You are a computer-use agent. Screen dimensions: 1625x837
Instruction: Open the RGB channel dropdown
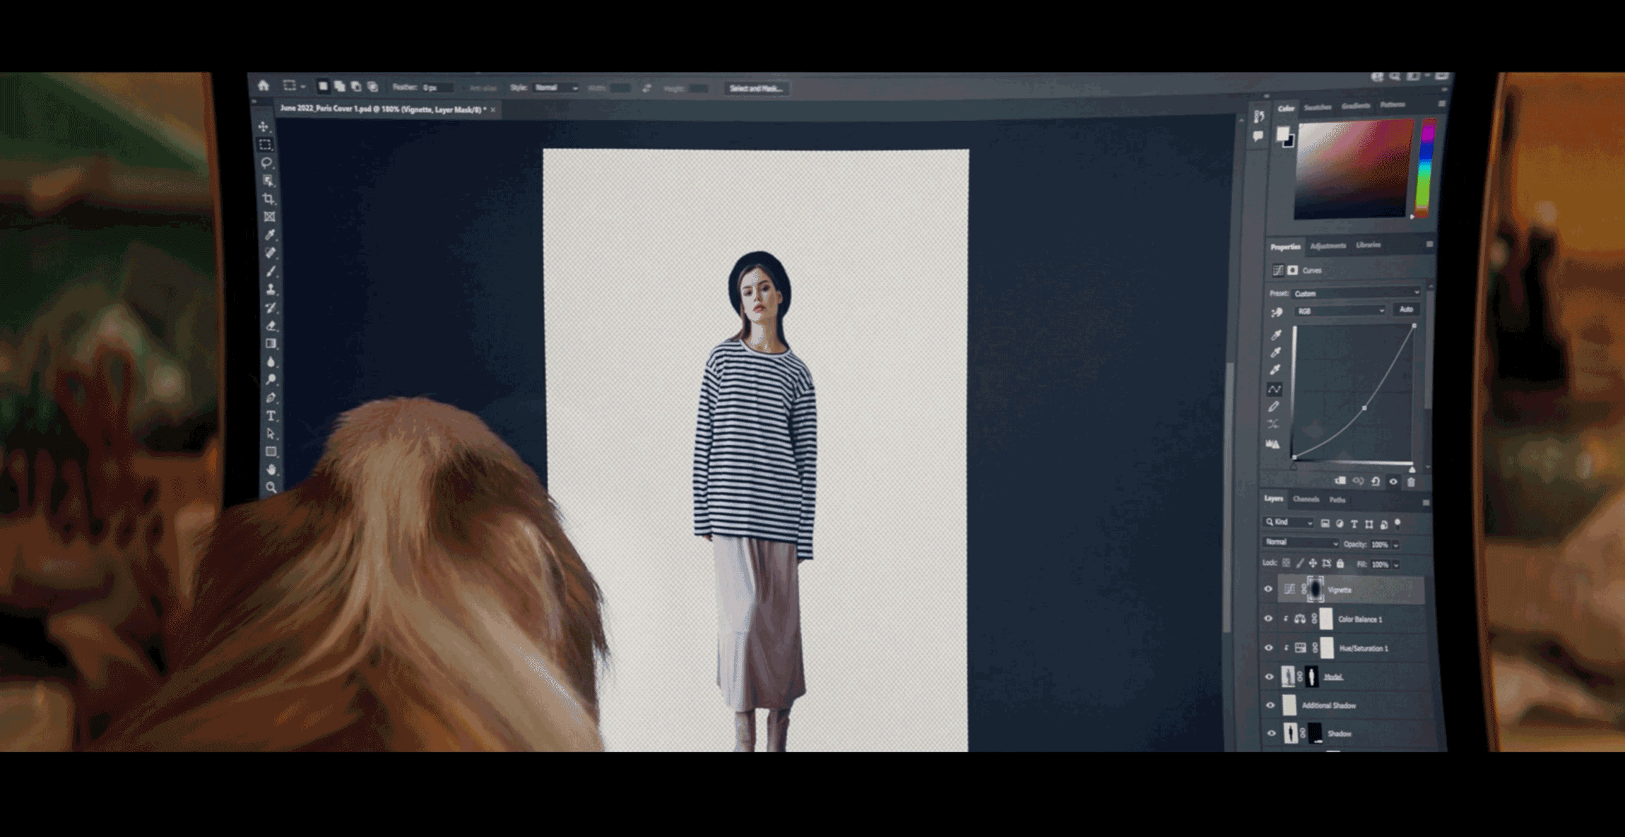click(x=1340, y=311)
